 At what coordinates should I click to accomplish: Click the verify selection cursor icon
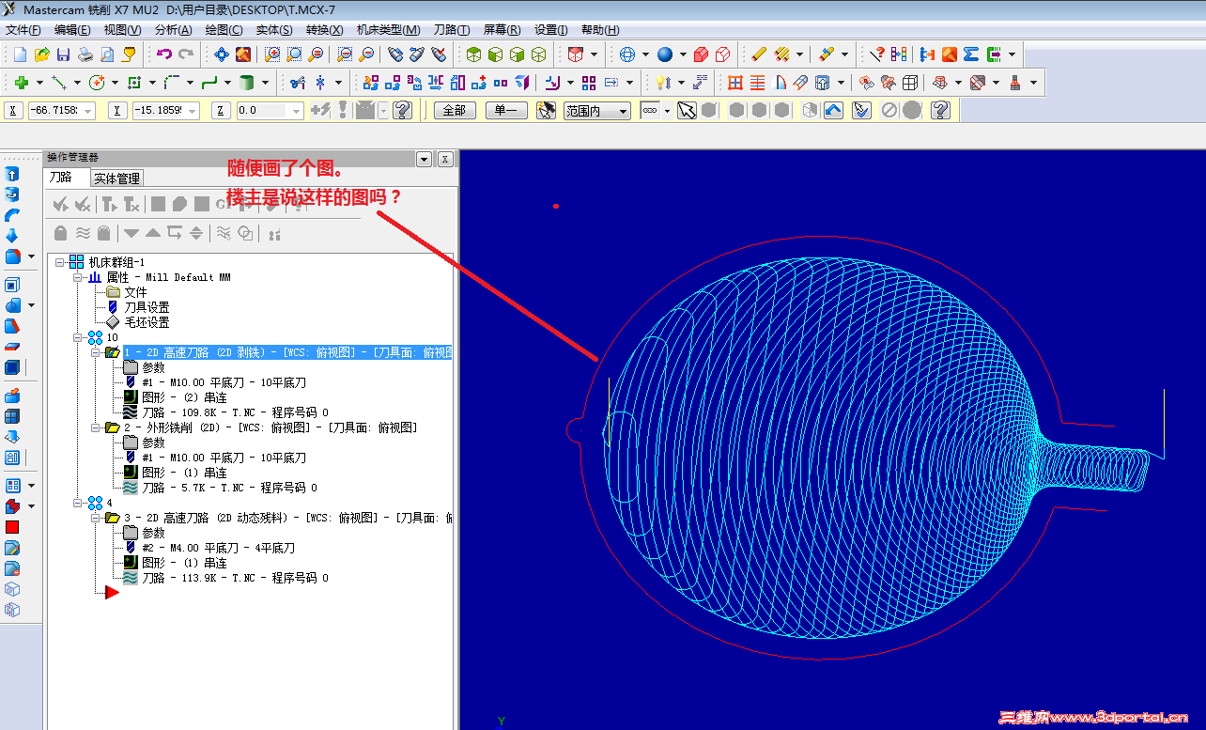click(861, 111)
